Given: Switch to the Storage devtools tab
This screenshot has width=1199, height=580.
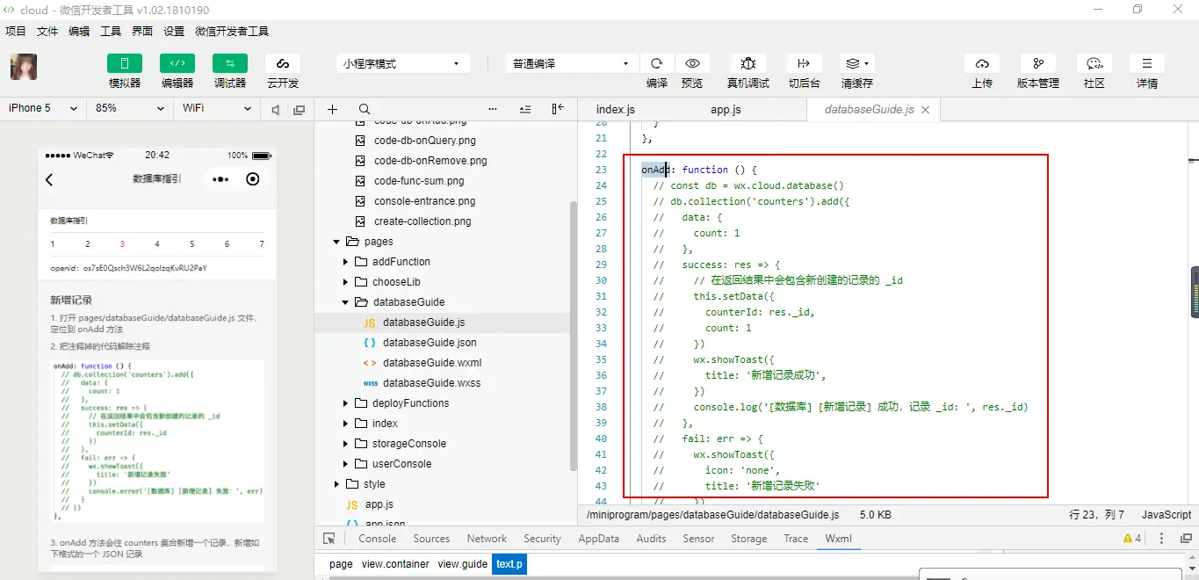Looking at the screenshot, I should click(748, 539).
